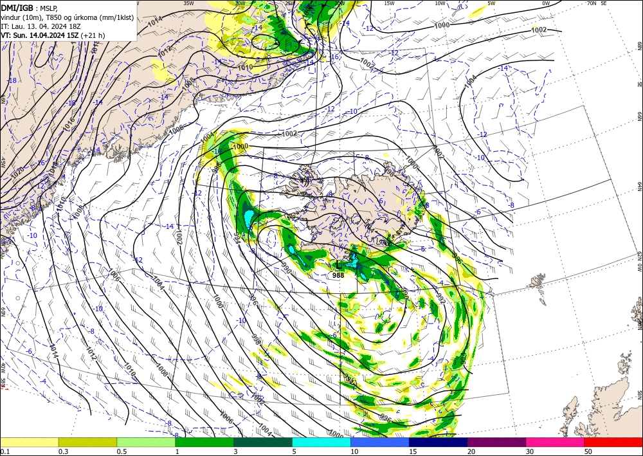
Task: Click the '0.1' legend value label
Action: tap(4, 451)
